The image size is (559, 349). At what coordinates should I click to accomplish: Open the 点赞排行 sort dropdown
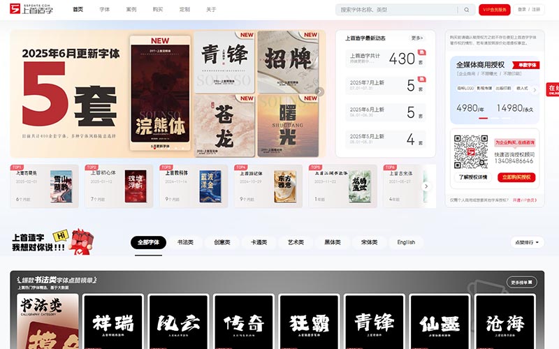click(x=527, y=242)
